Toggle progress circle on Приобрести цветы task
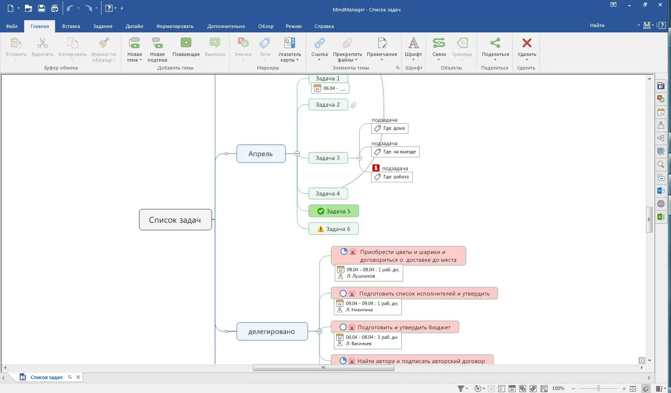671x393 pixels. point(344,251)
